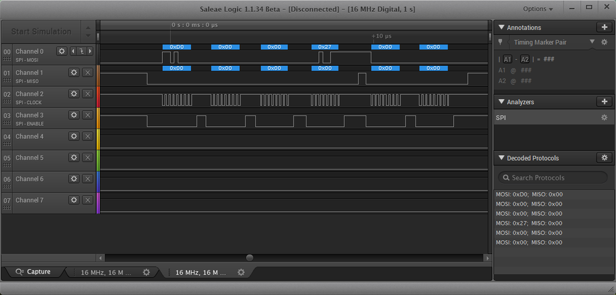
Task: Click the Channel 1 SPI-MISO label
Action: pyautogui.click(x=27, y=81)
